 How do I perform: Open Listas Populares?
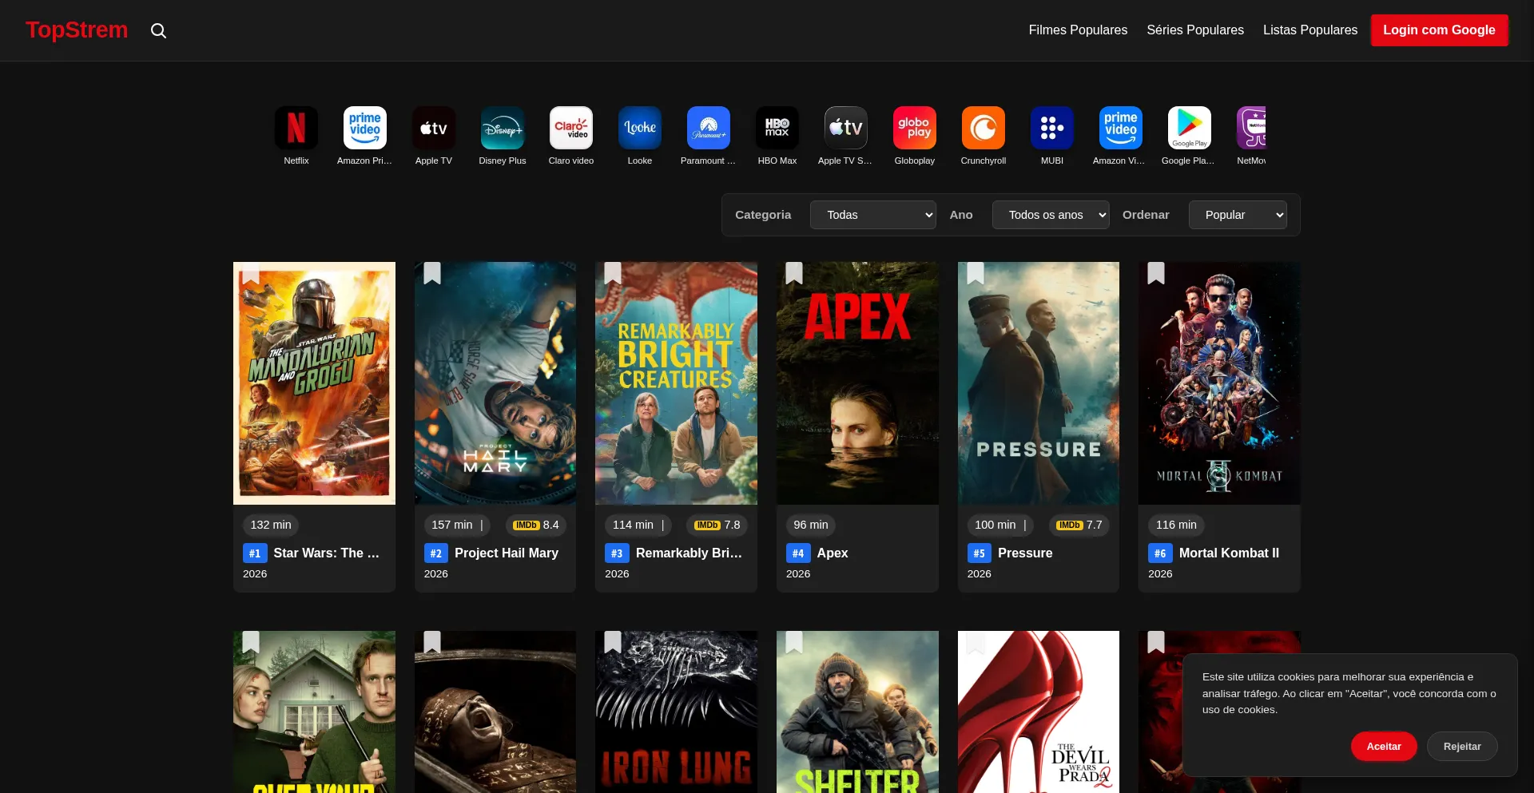pyautogui.click(x=1310, y=30)
